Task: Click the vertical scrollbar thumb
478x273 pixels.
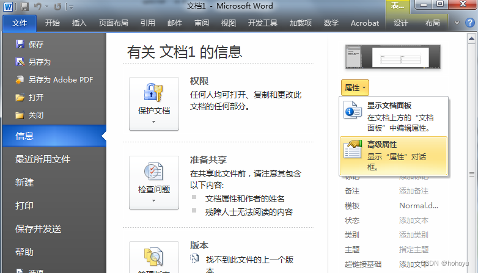Action: [x=471, y=174]
